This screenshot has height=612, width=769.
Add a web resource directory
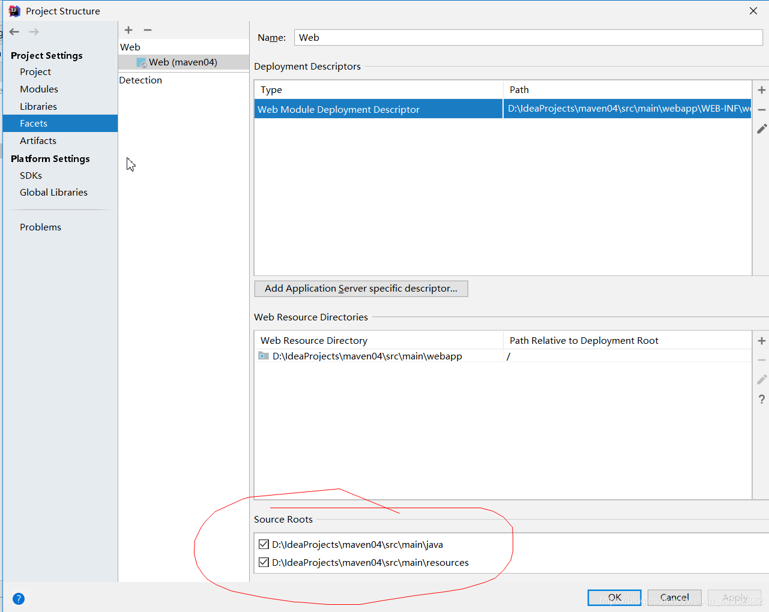(x=762, y=341)
